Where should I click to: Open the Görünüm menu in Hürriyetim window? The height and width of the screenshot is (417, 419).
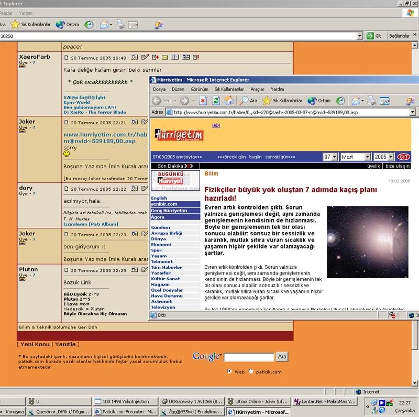[199, 89]
